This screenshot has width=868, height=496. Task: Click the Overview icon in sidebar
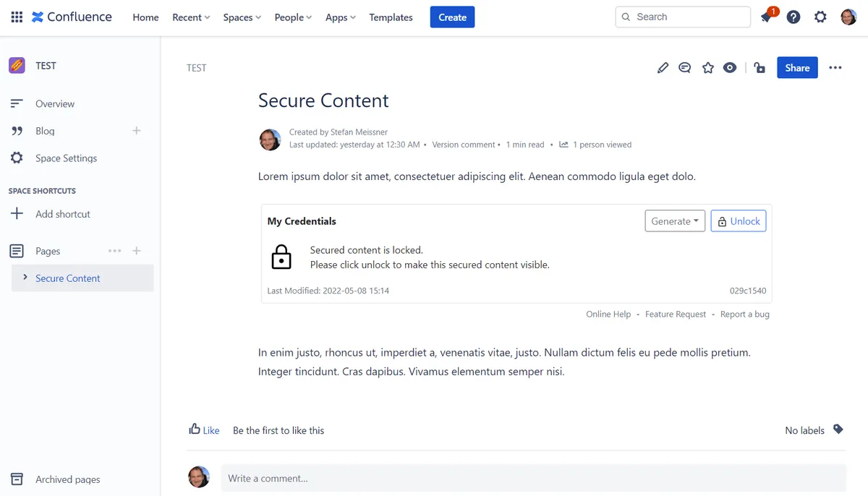point(17,103)
